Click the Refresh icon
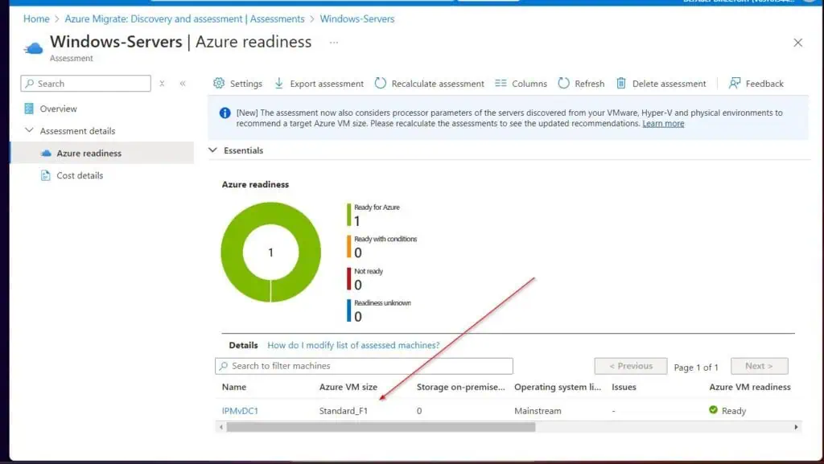The height and width of the screenshot is (464, 824). pos(563,83)
